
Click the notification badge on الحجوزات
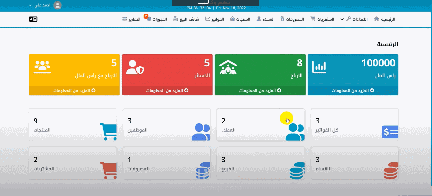coord(146,16)
